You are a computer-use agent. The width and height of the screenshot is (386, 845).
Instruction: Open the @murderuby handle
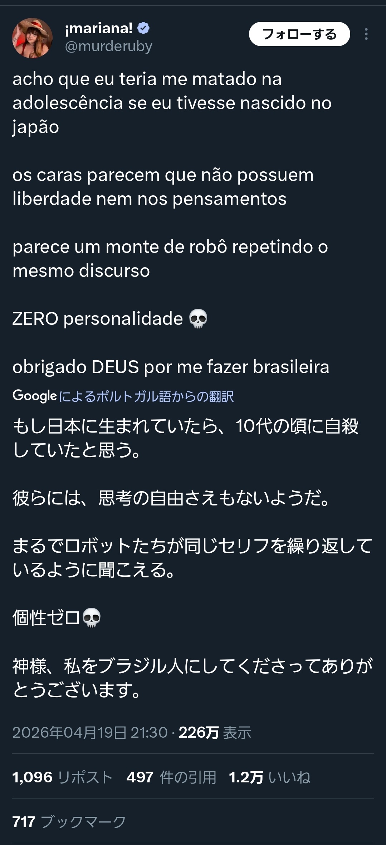pos(108,46)
